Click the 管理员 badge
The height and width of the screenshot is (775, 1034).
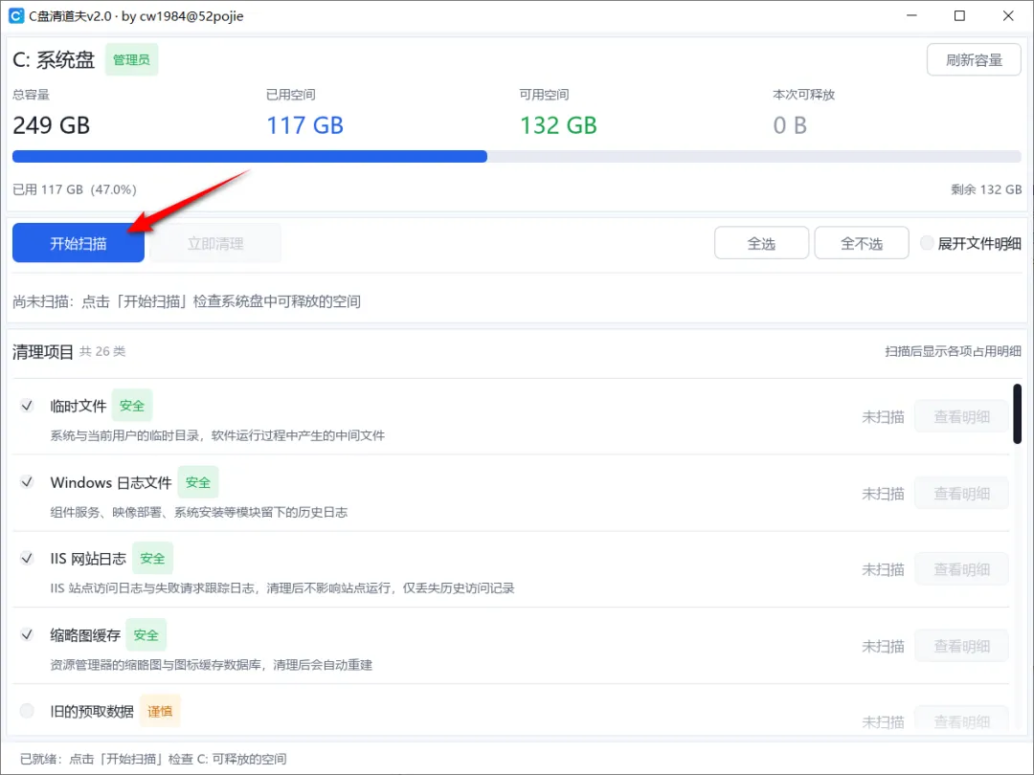click(131, 60)
